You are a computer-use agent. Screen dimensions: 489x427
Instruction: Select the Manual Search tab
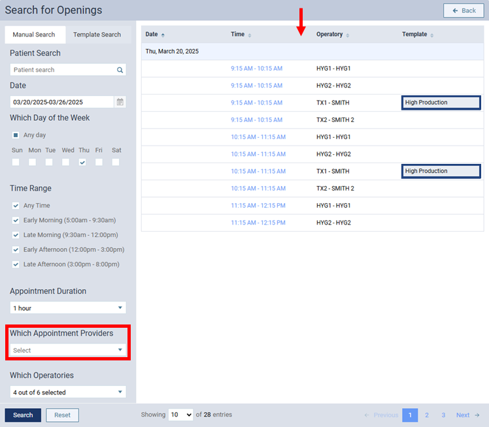[35, 35]
